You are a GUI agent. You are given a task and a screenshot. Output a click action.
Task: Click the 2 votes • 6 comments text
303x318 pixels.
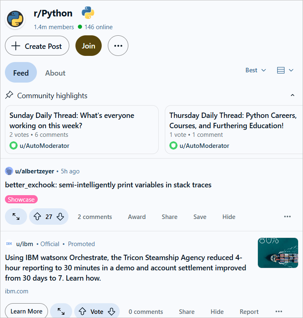point(39,135)
